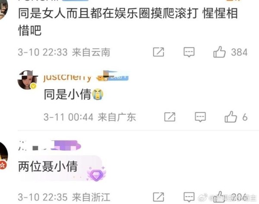Like the reply with 6 likes
The height and width of the screenshot is (204, 259).
click(x=231, y=117)
